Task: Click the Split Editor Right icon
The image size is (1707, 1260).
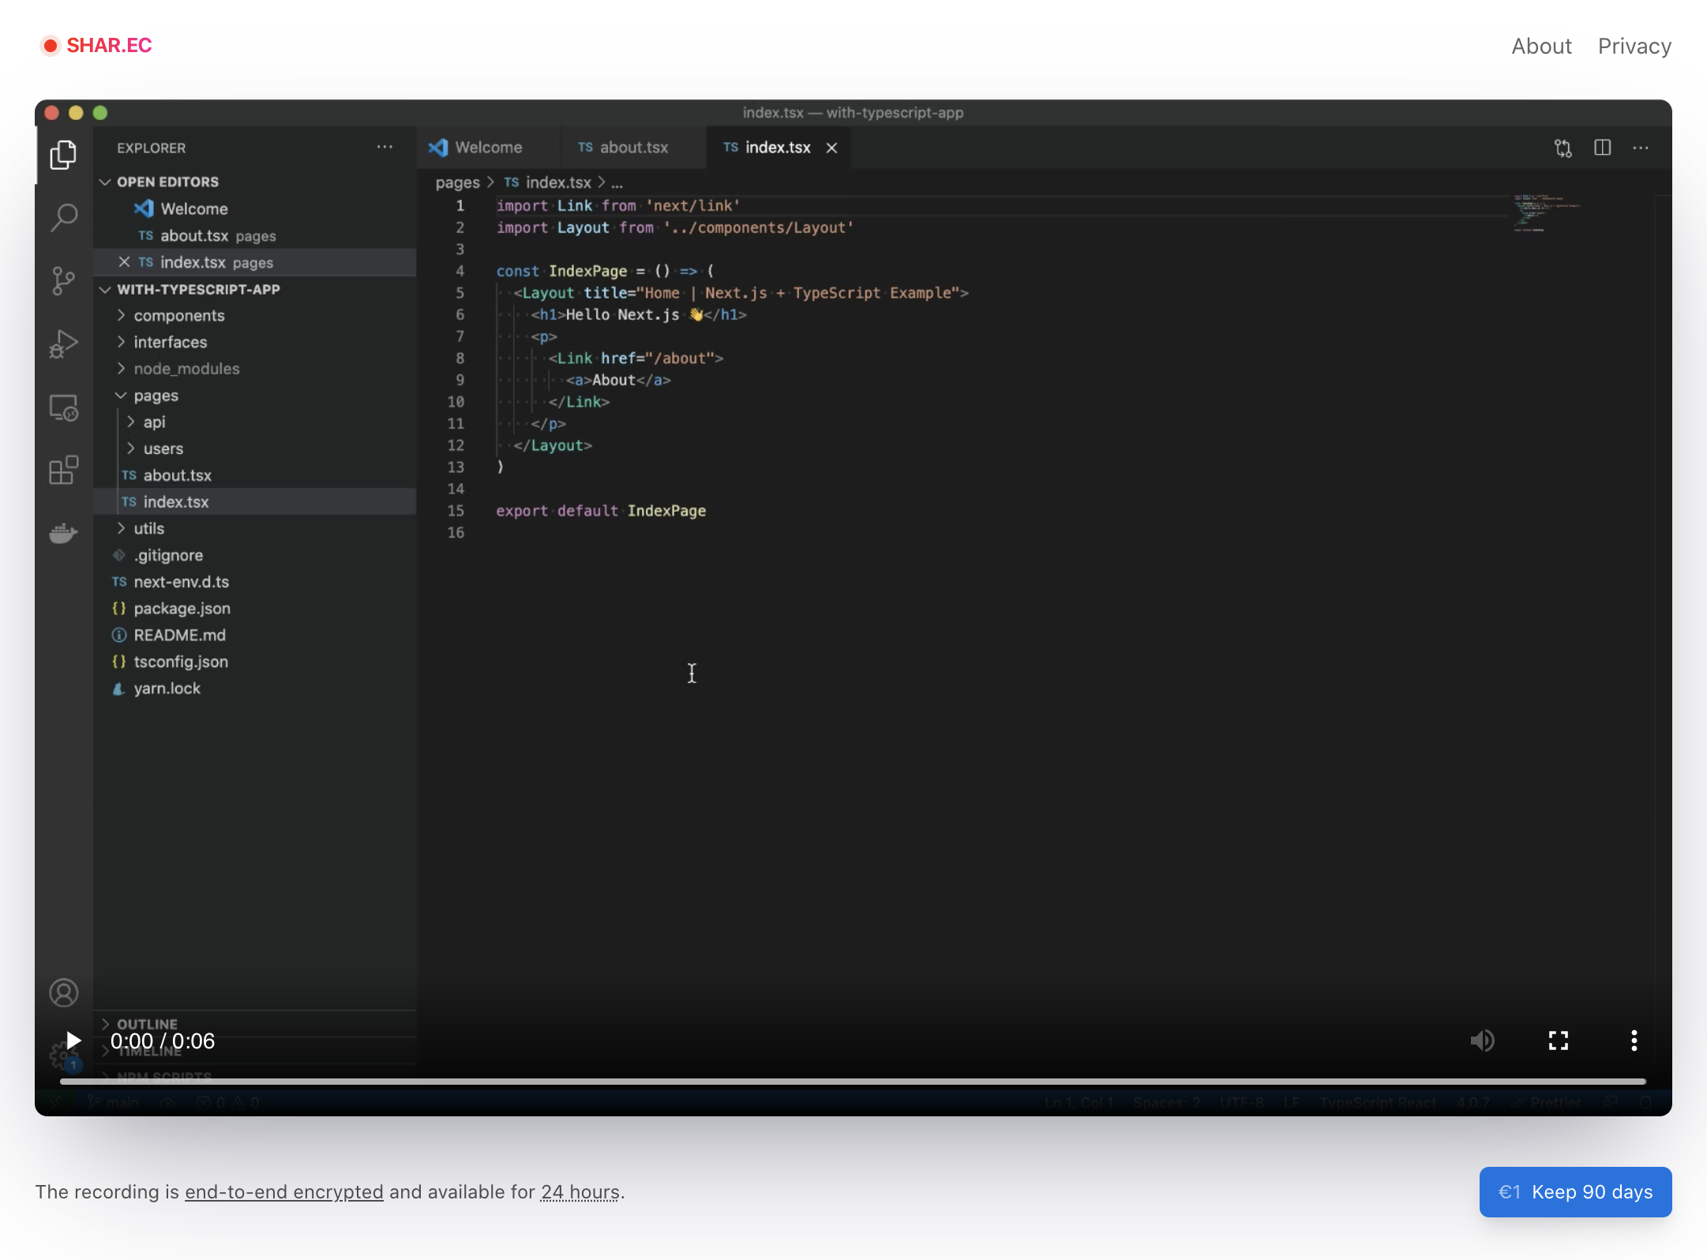Action: coord(1602,148)
